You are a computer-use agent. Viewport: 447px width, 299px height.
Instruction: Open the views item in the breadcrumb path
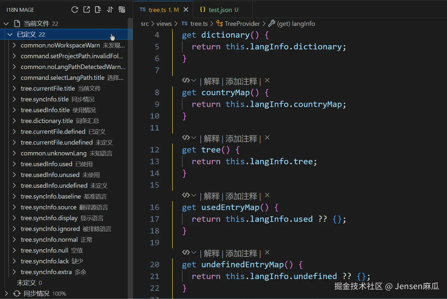tap(164, 23)
